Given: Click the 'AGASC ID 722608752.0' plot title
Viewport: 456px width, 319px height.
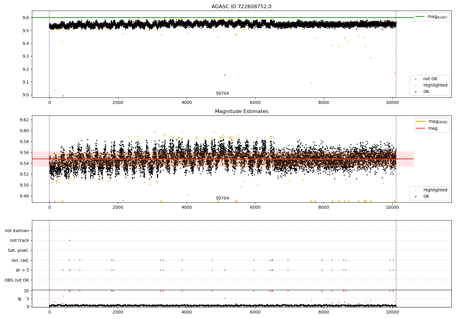Looking at the screenshot, I should (x=241, y=7).
